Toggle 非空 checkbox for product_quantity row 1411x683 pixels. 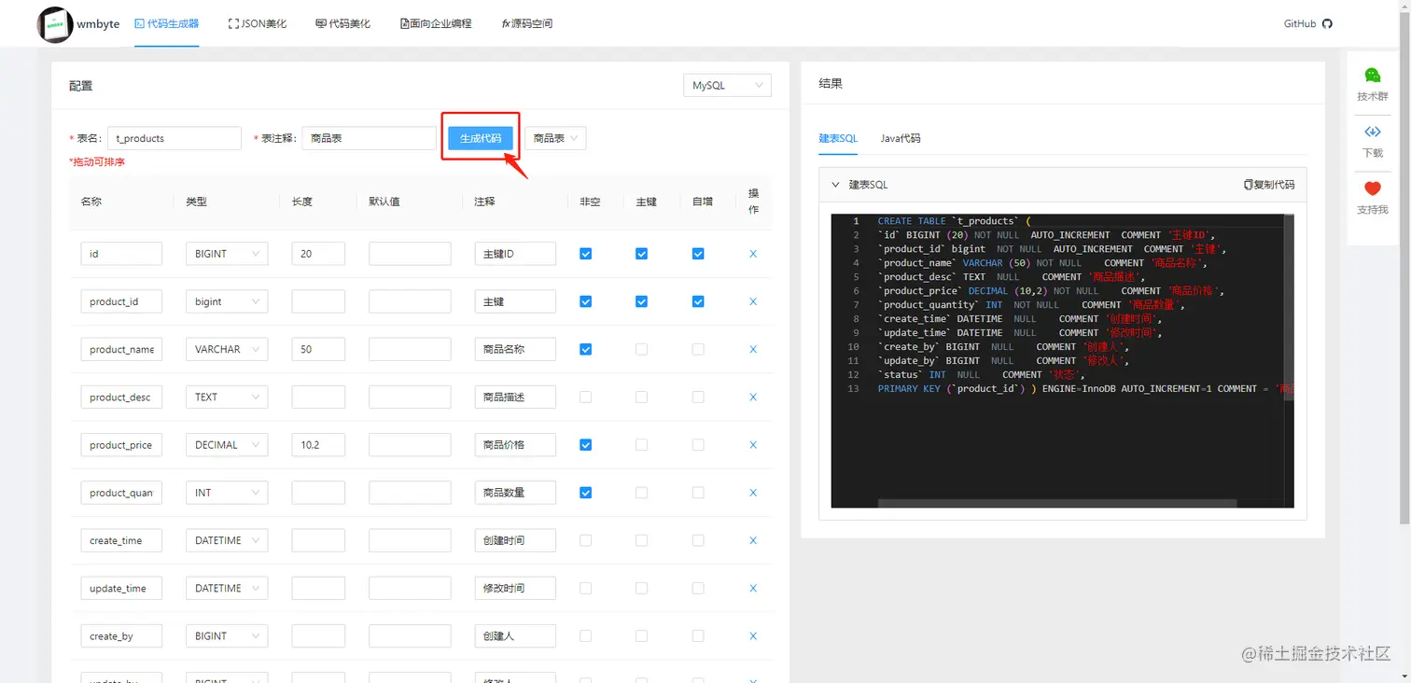(x=585, y=493)
